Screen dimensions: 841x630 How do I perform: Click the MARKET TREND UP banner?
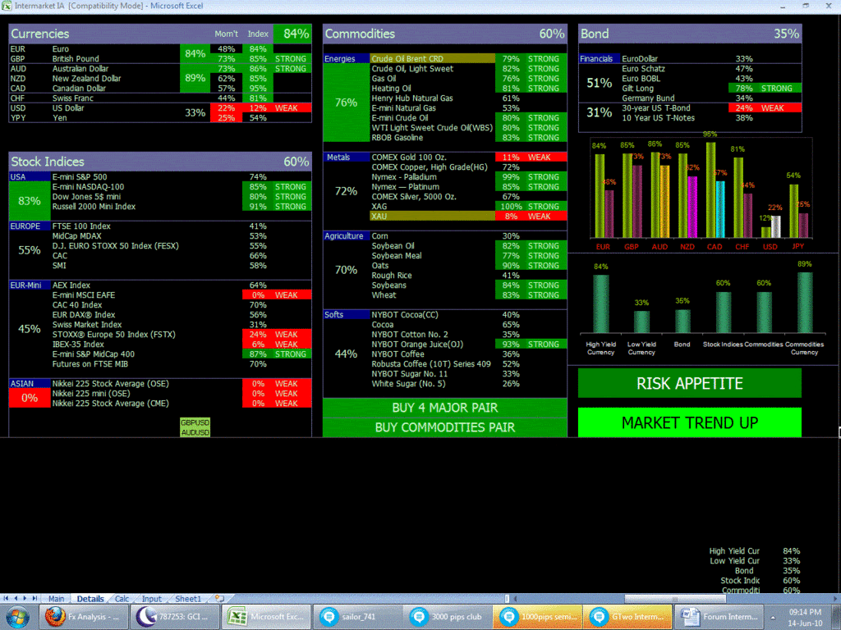pos(689,422)
